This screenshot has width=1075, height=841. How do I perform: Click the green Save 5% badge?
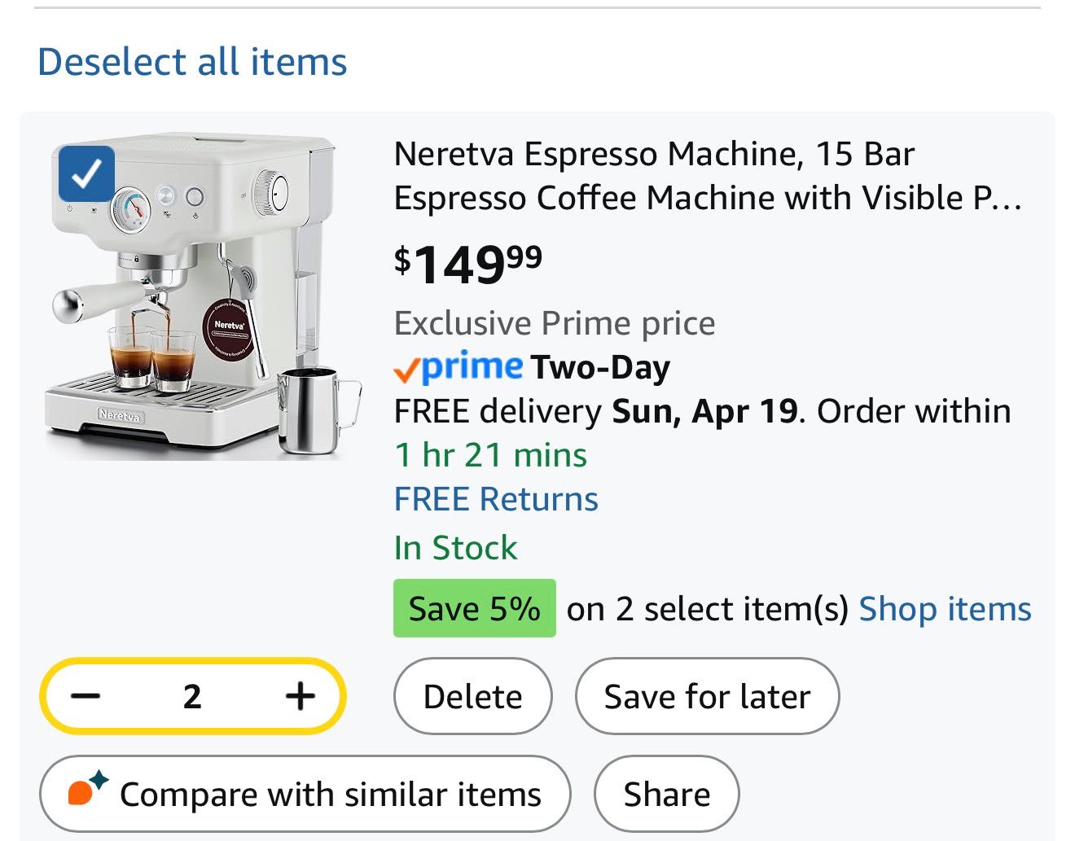point(474,608)
